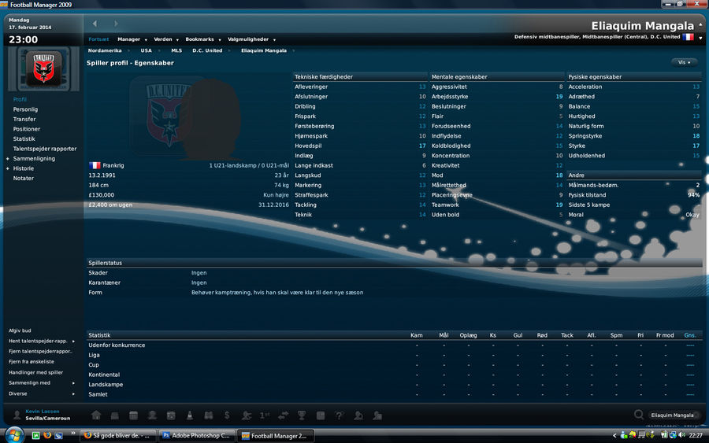Go forward with the right navigation arrow
The height and width of the screenshot is (443, 709).
(x=116, y=24)
